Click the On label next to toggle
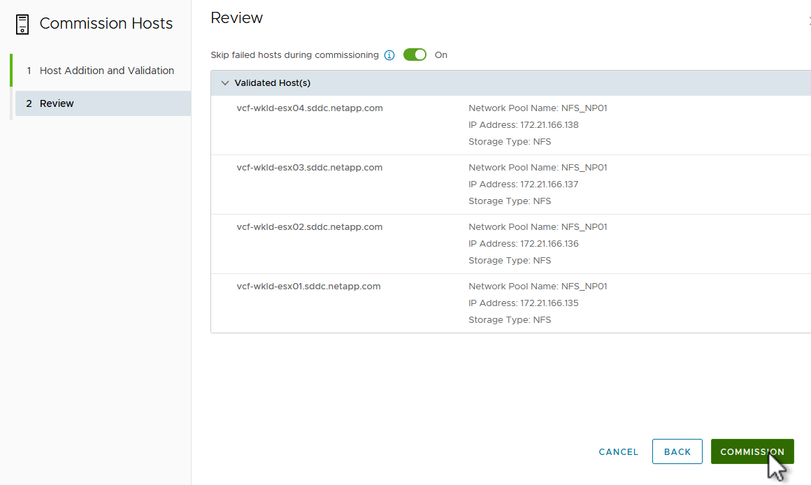 click(441, 55)
